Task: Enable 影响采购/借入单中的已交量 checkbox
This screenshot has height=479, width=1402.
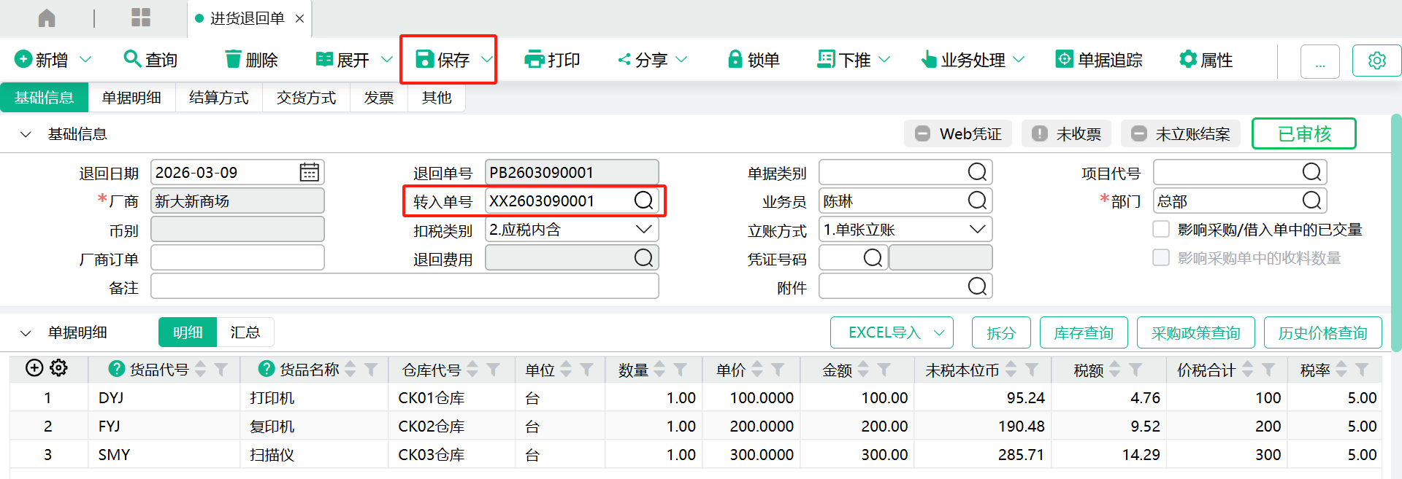Action: (x=1161, y=230)
